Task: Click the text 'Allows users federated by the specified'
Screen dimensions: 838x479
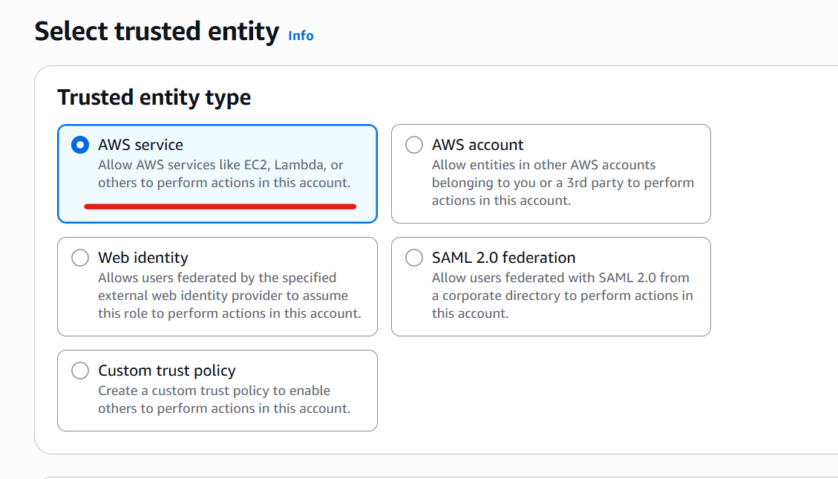Action: coord(217,278)
